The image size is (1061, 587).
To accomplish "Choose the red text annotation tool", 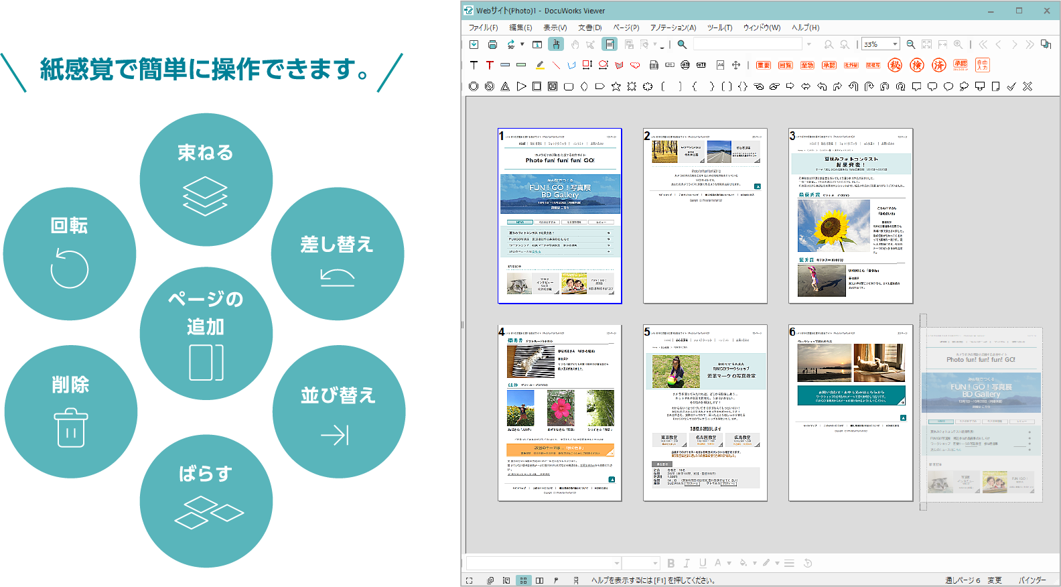I will (x=490, y=65).
